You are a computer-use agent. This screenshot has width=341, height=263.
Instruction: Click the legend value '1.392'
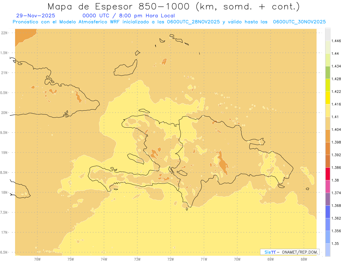(336, 155)
